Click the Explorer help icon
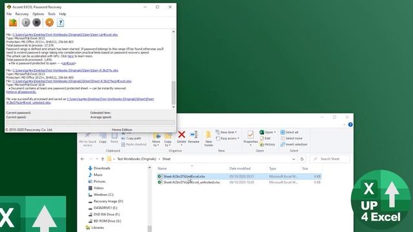Image resolution: width=413 pixels, height=232 pixels. pyautogui.click(x=350, y=124)
